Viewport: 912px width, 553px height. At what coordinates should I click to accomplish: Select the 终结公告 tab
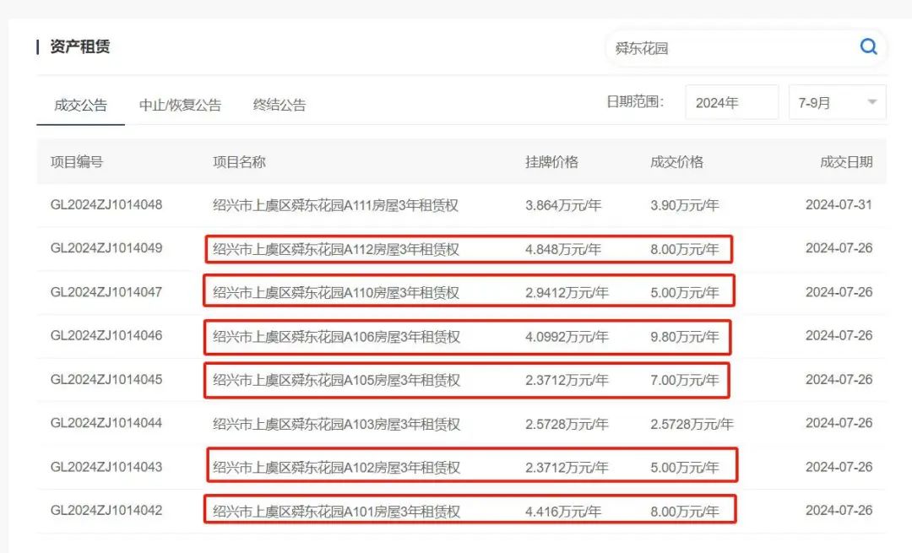[x=280, y=106]
